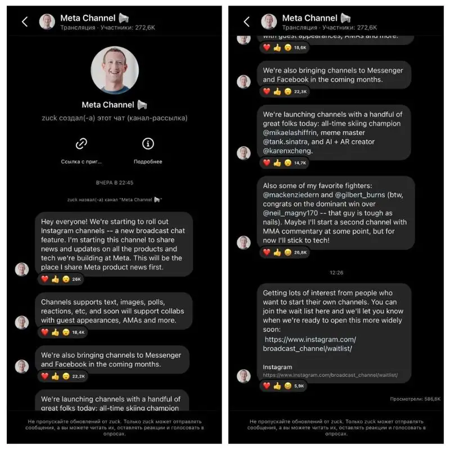Tap the 22,3K reaction count on the Messenger message
The width and height of the screenshot is (450, 450).
click(300, 92)
